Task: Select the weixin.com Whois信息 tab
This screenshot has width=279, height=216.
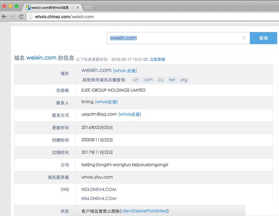Action: click(x=50, y=8)
